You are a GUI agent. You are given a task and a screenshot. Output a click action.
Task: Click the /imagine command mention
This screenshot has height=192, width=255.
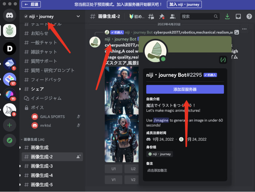click(161, 120)
